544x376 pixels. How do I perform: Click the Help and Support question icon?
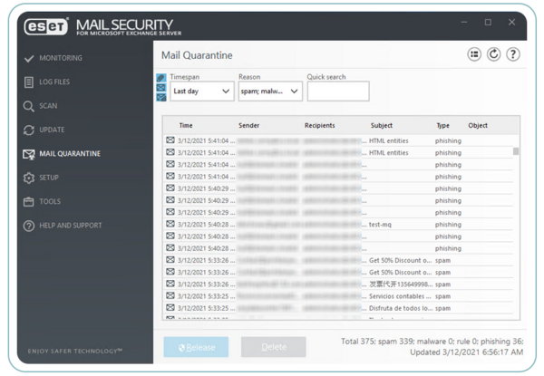(x=29, y=226)
